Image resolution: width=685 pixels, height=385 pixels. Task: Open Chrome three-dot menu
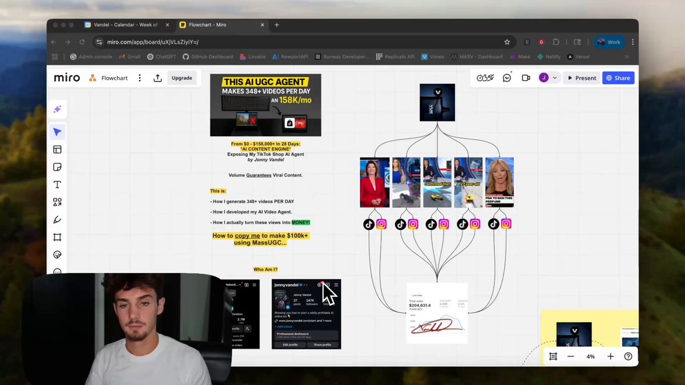(632, 42)
